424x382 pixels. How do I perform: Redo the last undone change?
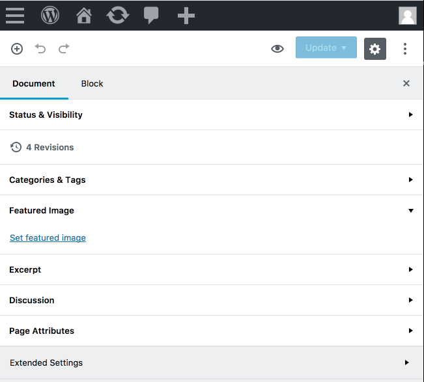64,49
